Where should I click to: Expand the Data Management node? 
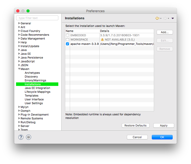click(x=19, y=39)
